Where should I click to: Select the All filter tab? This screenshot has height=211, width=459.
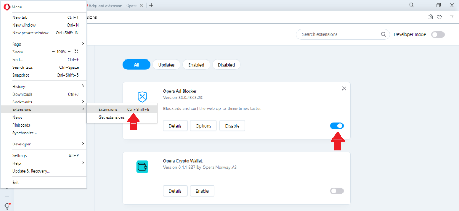137,65
